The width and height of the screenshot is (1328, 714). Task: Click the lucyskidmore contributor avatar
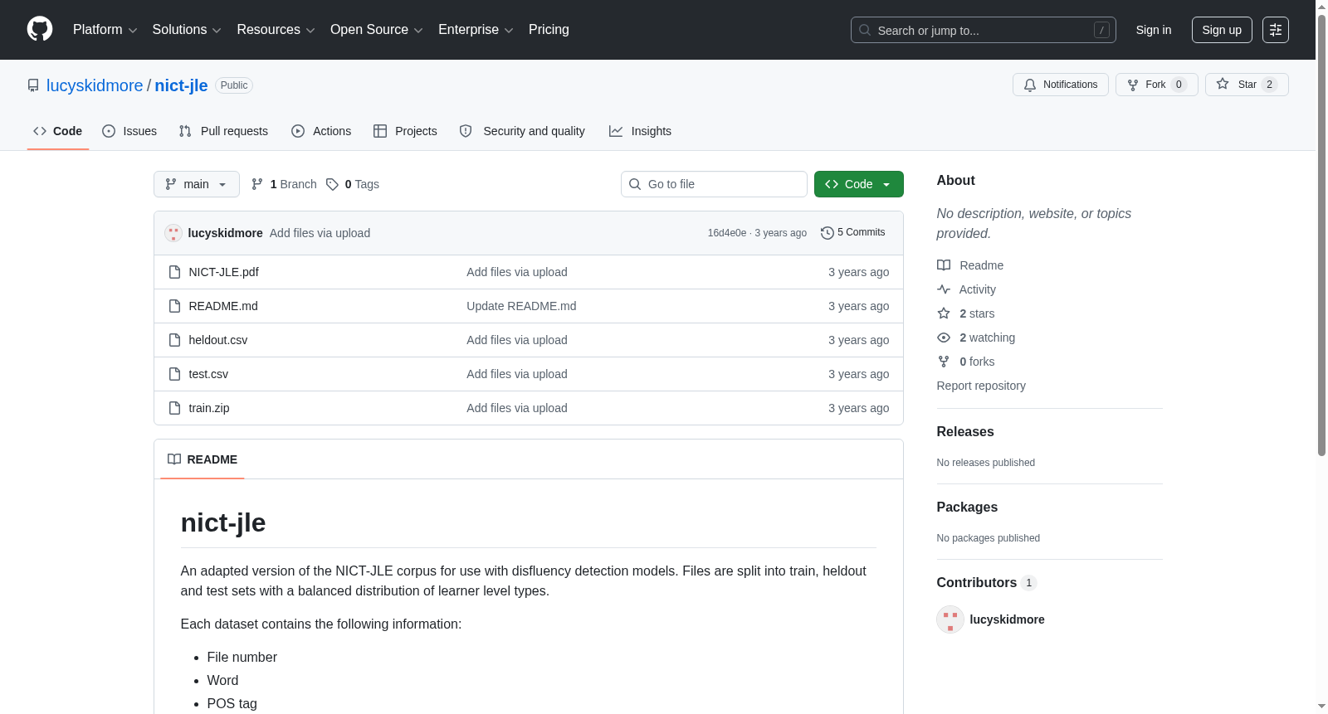tap(950, 619)
